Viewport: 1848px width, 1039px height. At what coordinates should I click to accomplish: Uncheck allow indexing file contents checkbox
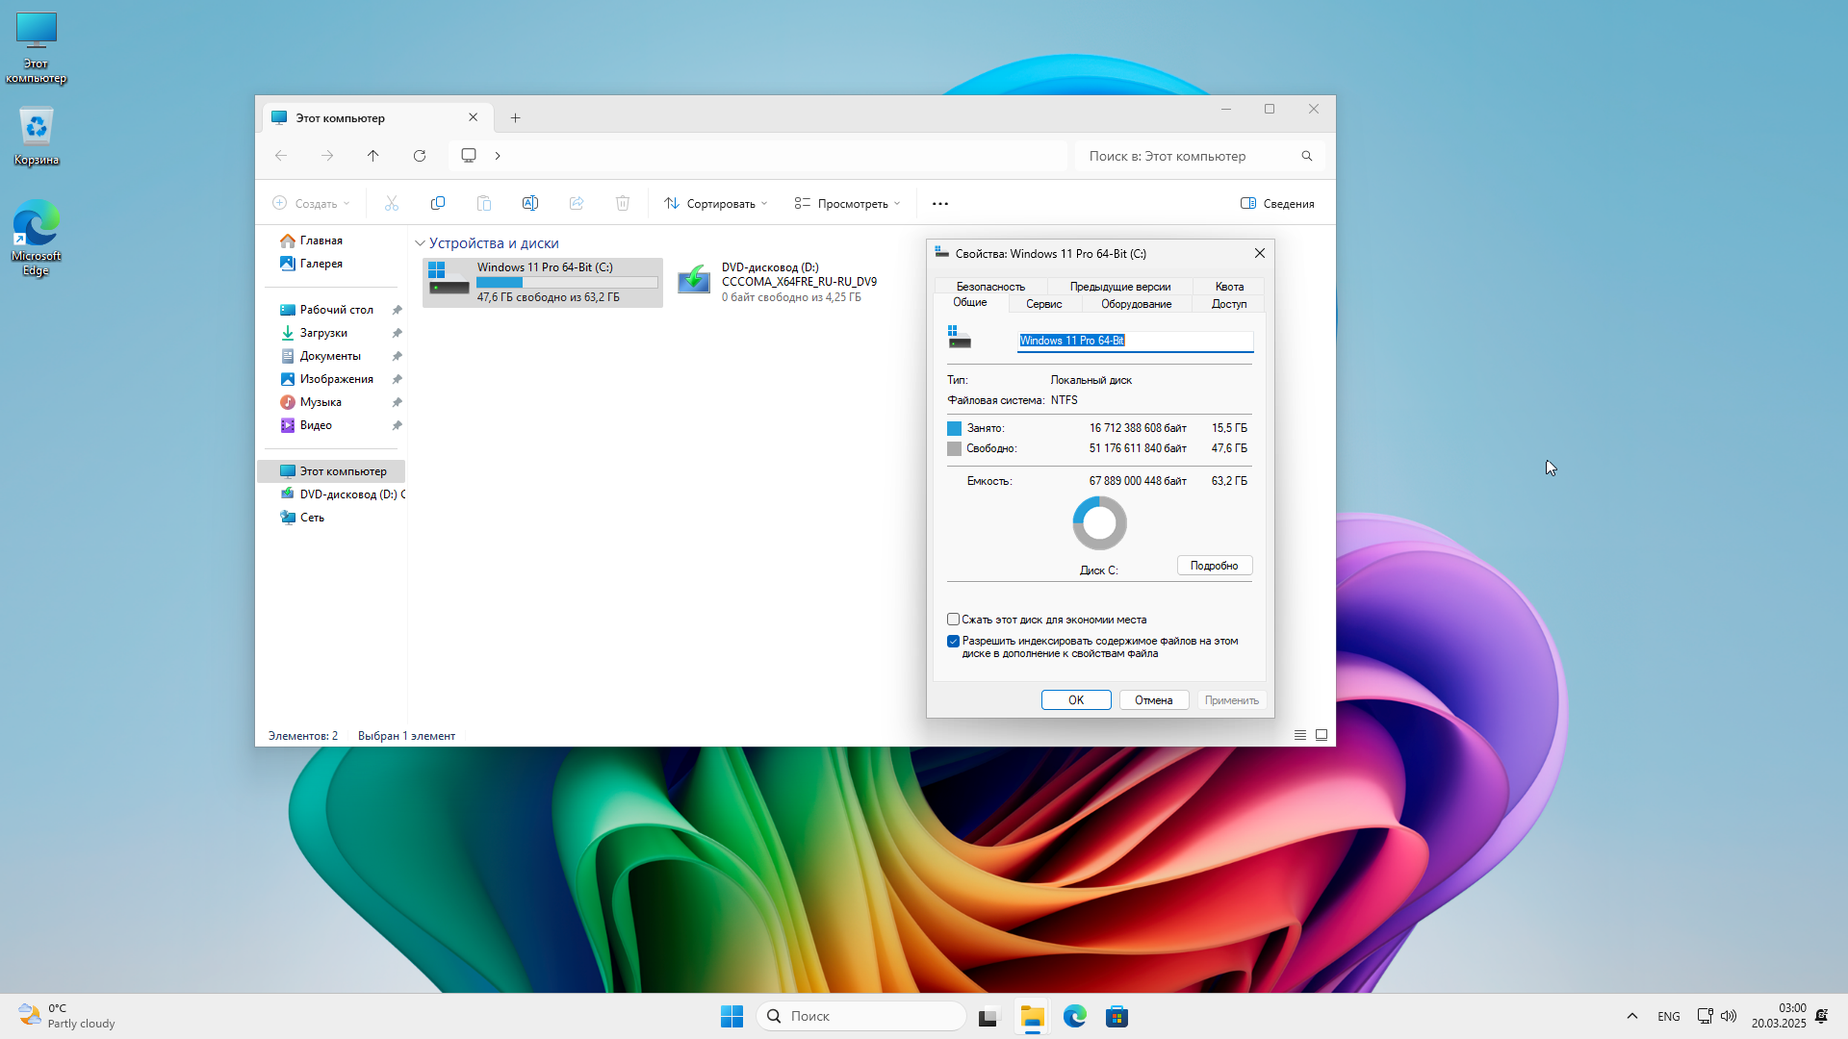[954, 642]
